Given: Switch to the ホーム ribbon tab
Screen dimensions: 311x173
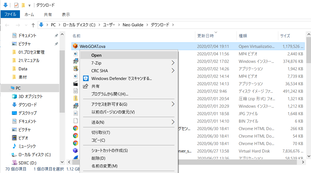Looking at the screenshot, I should click(29, 14).
